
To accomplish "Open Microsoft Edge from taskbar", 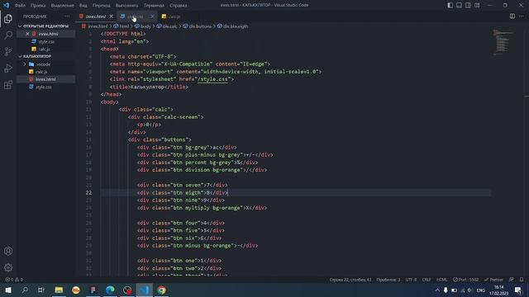I will 110,290.
